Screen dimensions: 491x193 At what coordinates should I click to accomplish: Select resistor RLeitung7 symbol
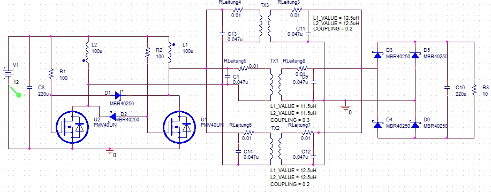click(x=307, y=133)
